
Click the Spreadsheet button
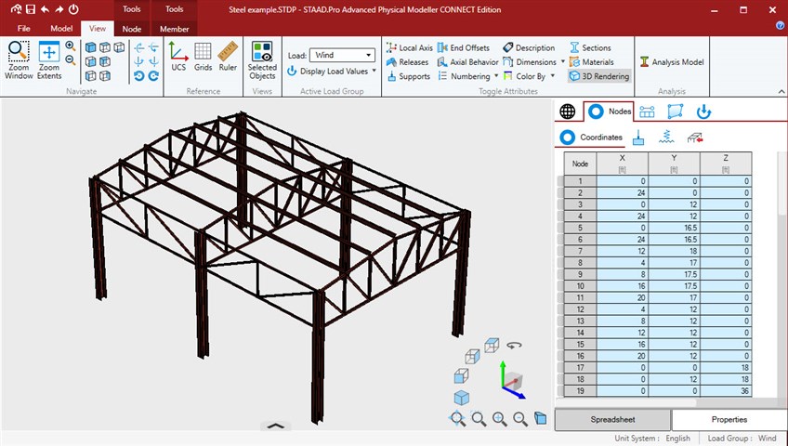612,419
